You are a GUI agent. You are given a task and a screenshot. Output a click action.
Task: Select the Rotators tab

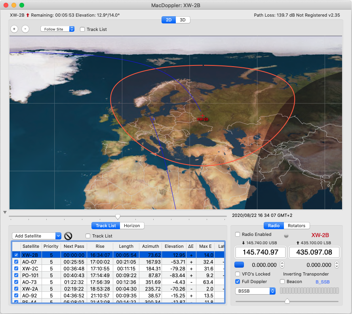point(297,226)
